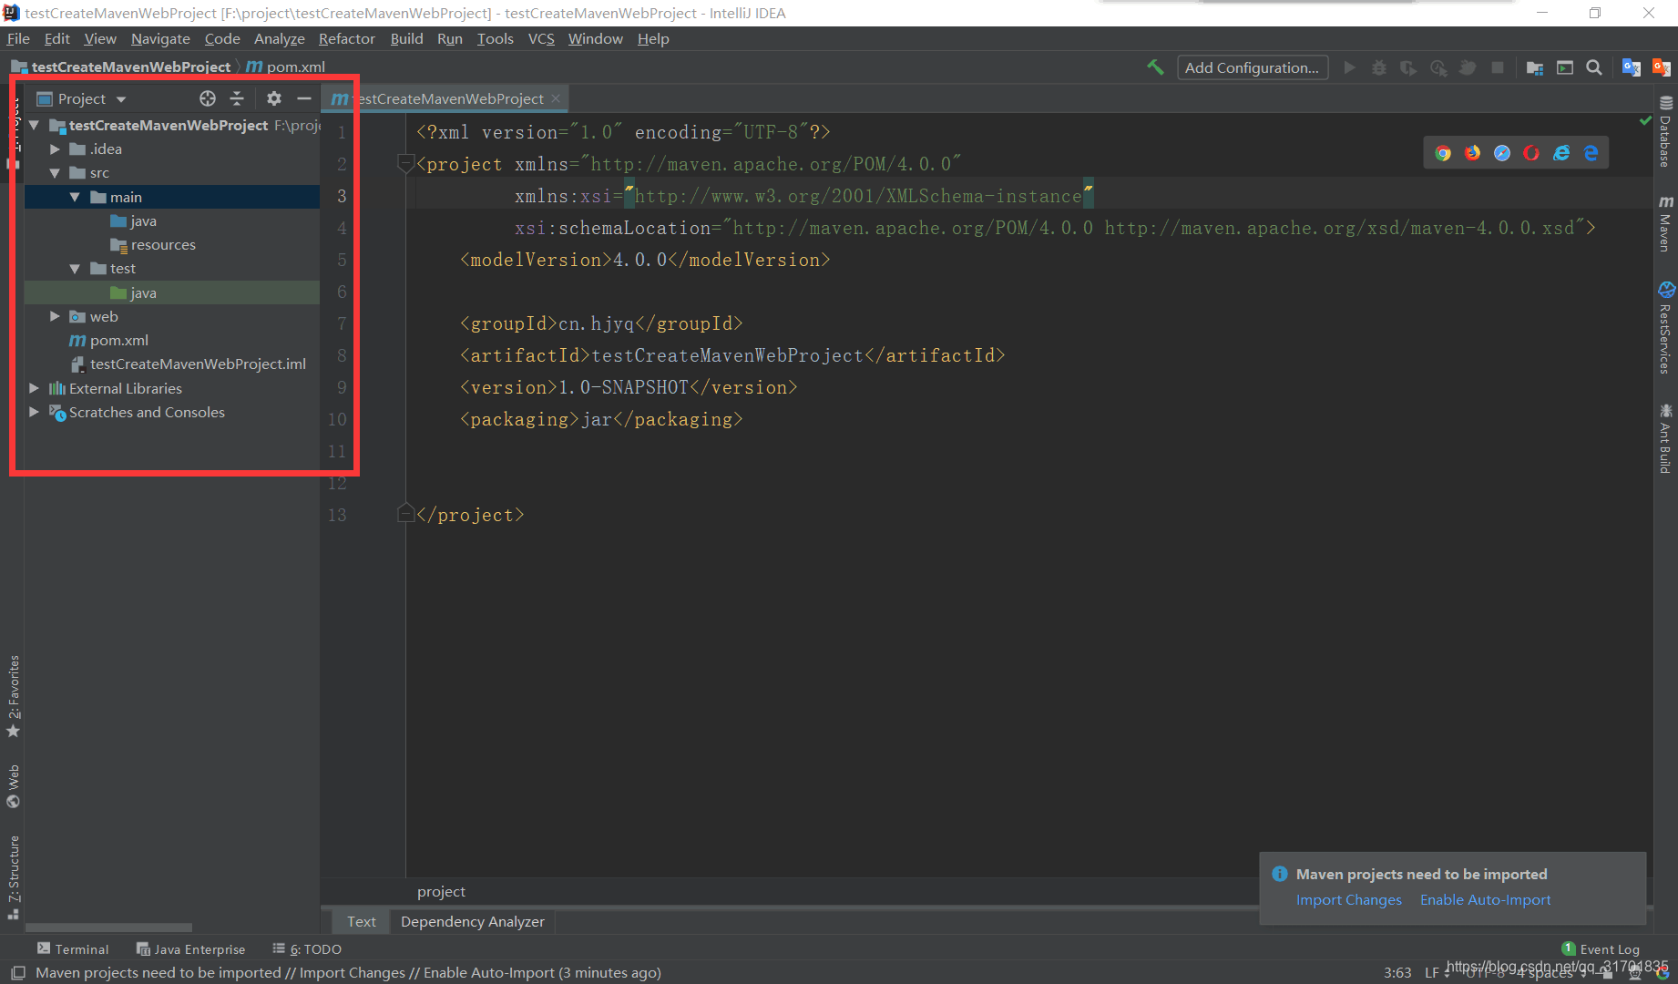Open the TODO tool window
This screenshot has height=984, width=1678.
tap(307, 949)
